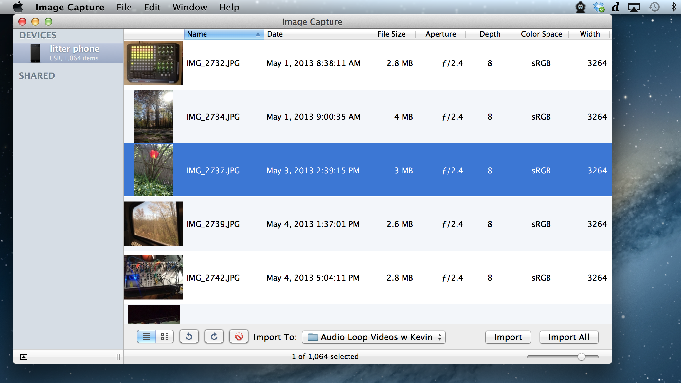Sort by the Aperture column
Screen dimensions: 681x383
[440, 34]
